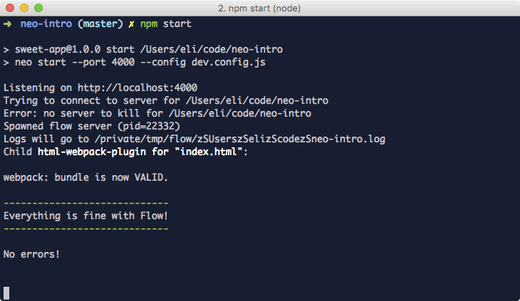Click the terminal cursor block

click(6, 293)
